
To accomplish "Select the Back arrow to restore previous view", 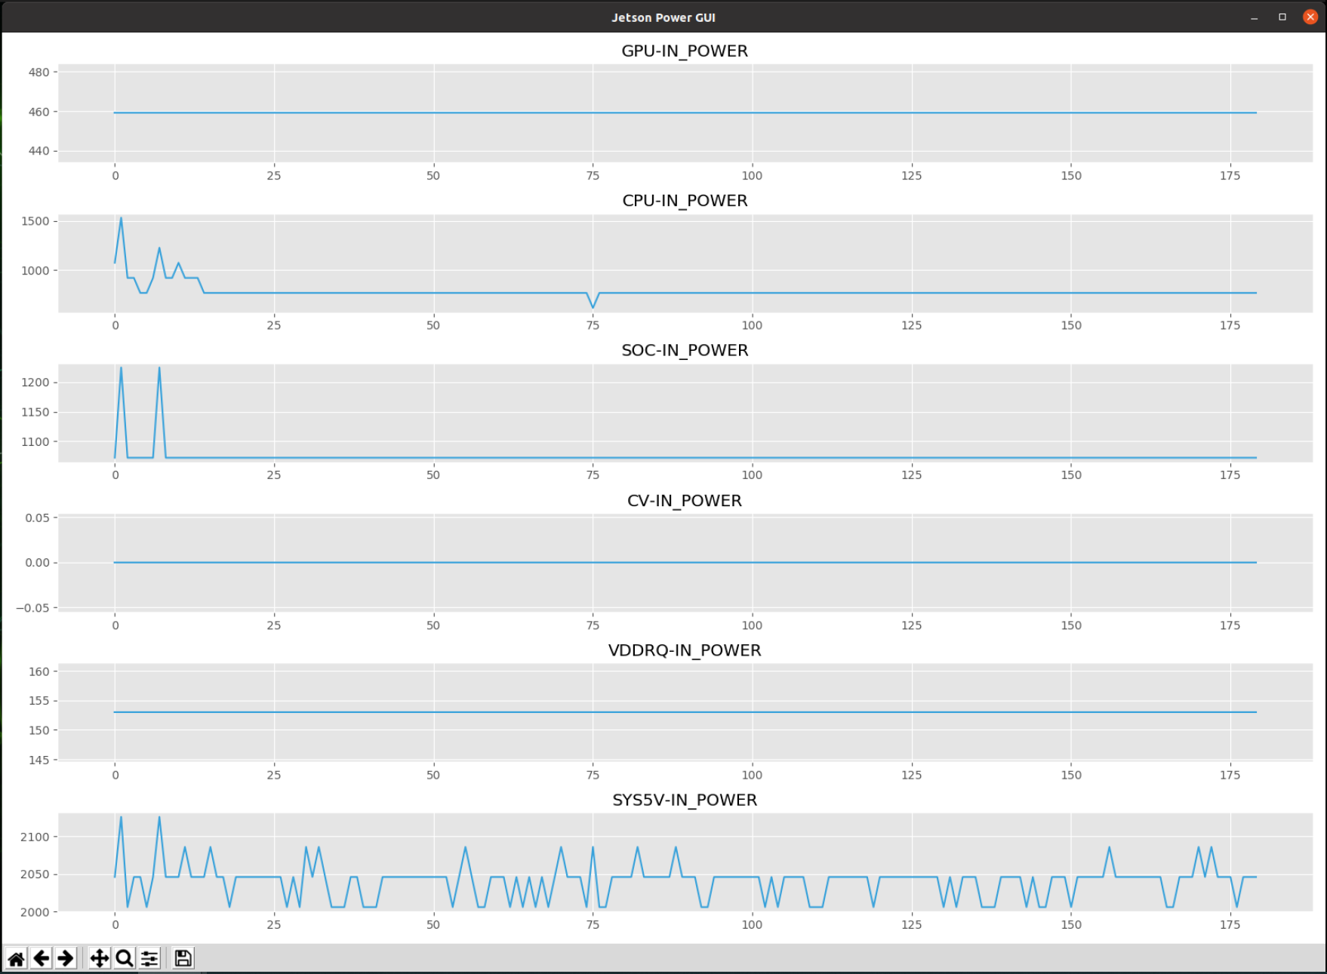I will (42, 957).
